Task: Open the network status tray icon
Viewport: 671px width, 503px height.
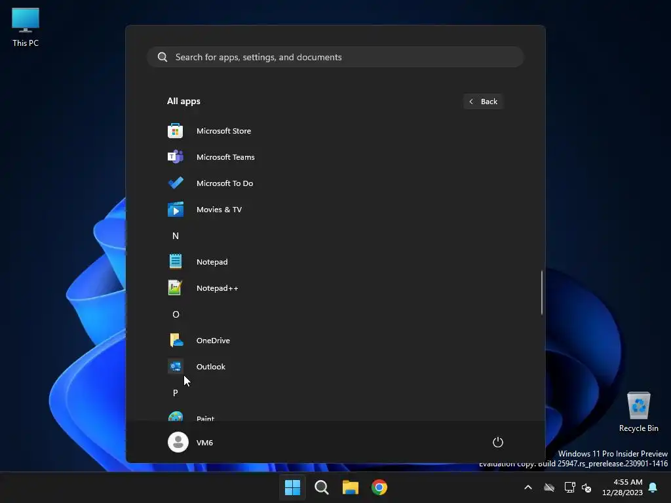Action: (569, 487)
